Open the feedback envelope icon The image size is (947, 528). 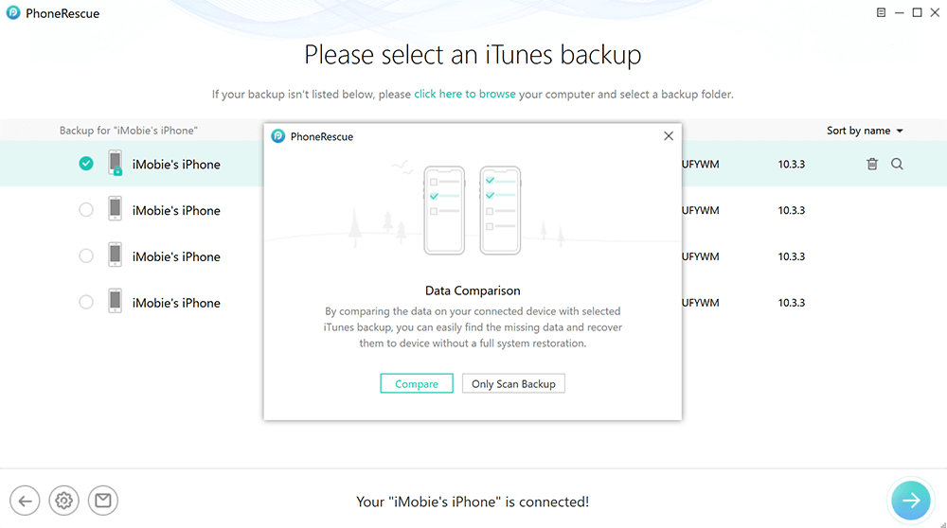(102, 501)
